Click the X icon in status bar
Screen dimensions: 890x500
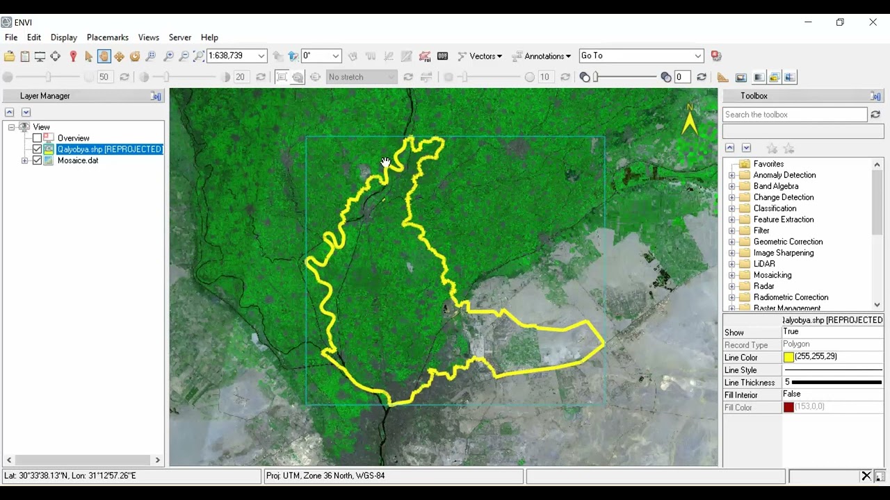click(x=866, y=476)
